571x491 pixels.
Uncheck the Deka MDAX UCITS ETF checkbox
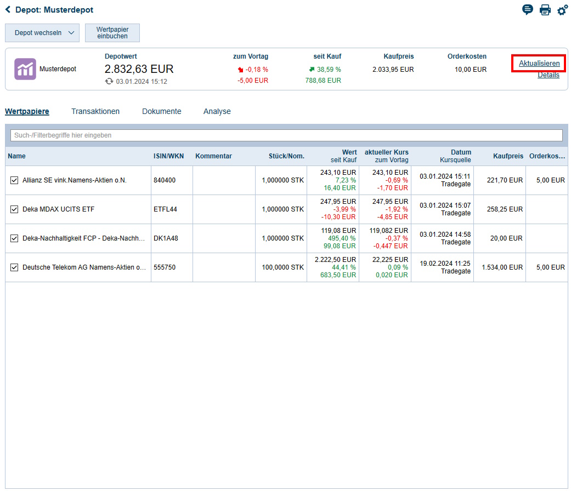click(14, 209)
